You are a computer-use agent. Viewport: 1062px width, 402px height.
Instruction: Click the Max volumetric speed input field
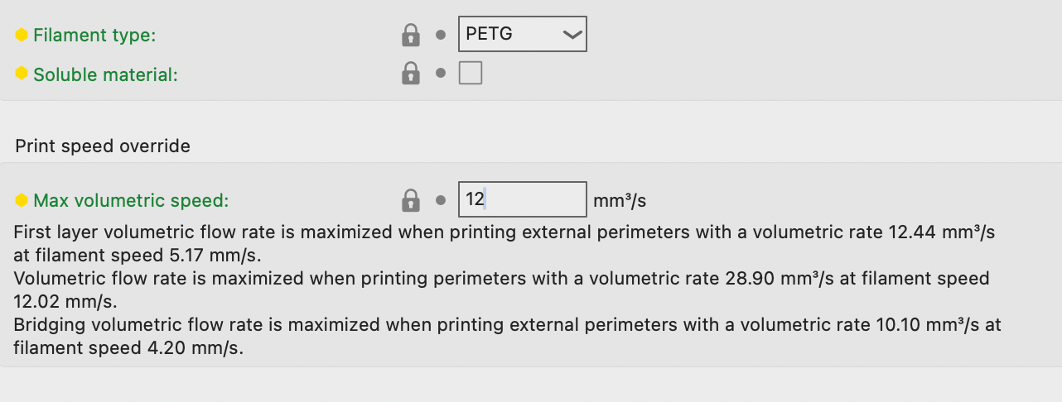(522, 200)
